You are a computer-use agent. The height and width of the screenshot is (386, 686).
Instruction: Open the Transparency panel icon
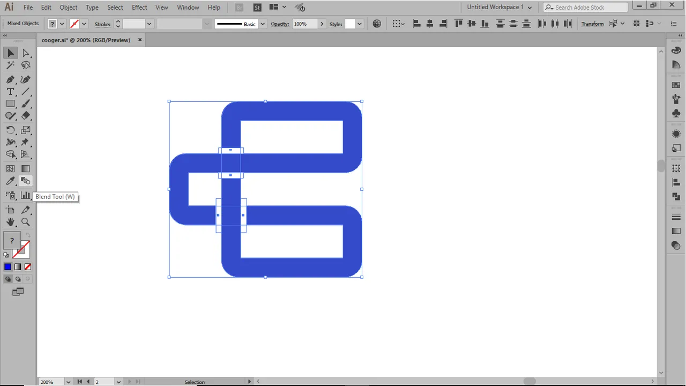676,245
